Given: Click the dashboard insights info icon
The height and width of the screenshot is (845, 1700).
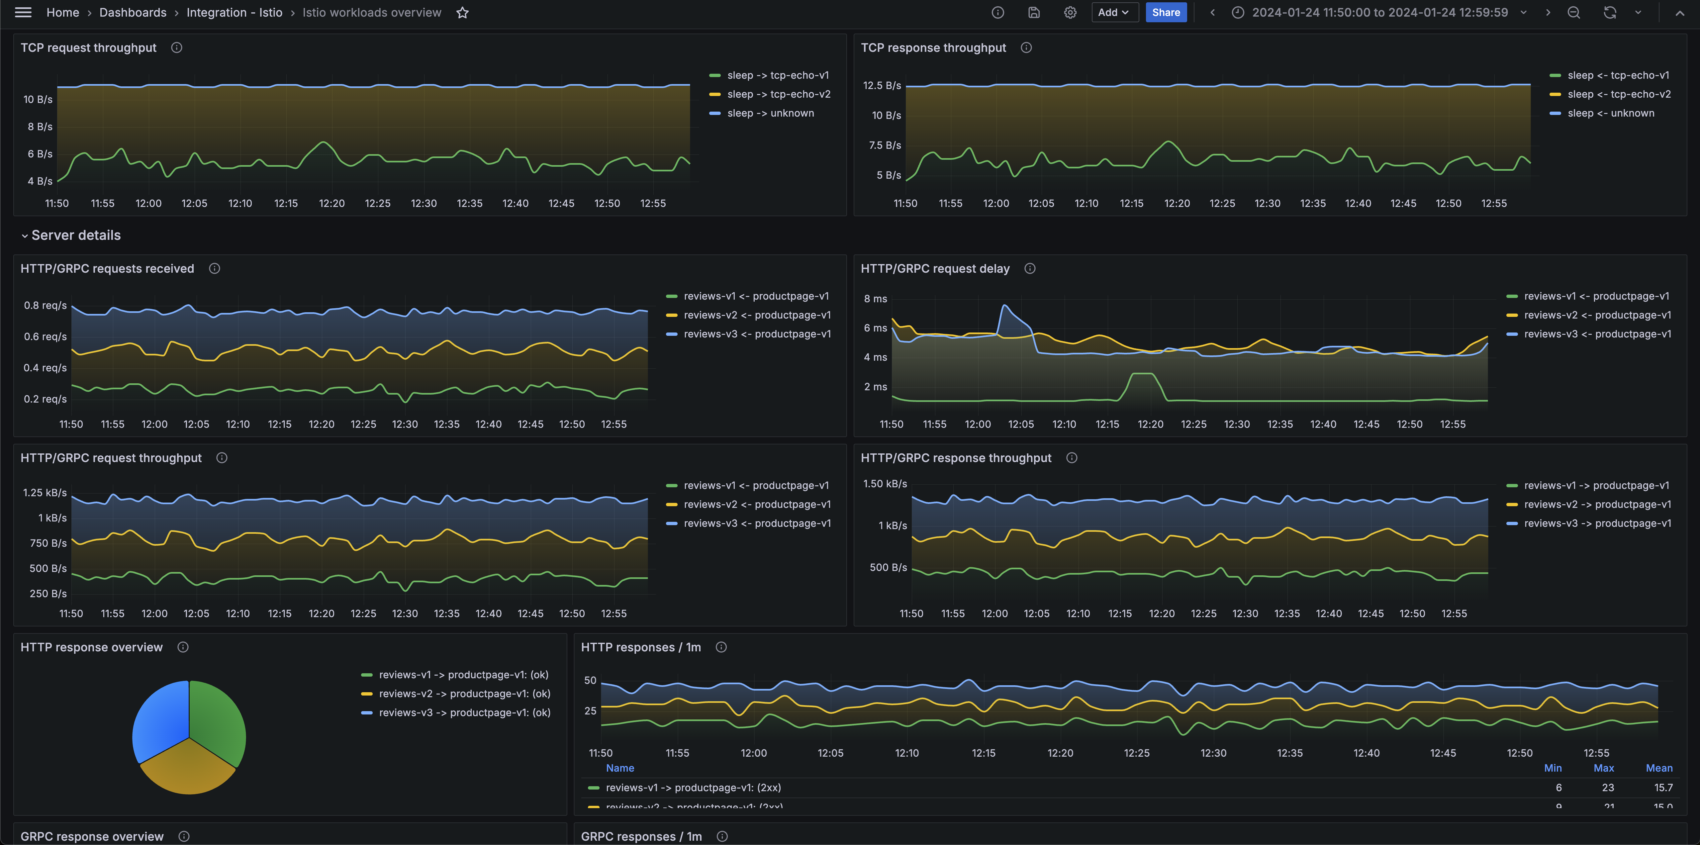Looking at the screenshot, I should point(998,13).
